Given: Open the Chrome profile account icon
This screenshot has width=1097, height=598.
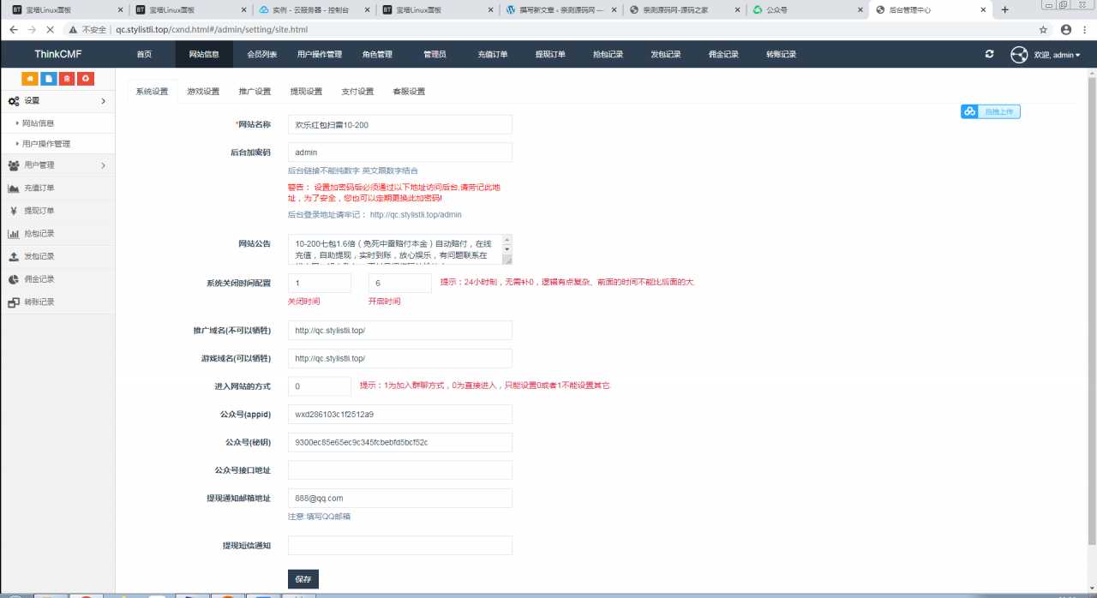Looking at the screenshot, I should click(1065, 29).
